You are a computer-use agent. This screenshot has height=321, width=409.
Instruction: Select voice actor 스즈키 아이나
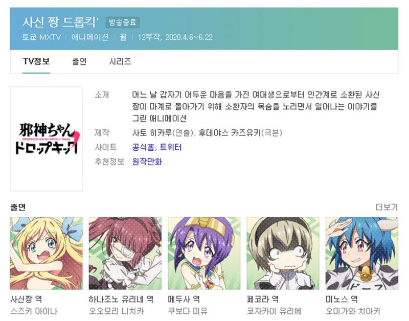click(34, 311)
